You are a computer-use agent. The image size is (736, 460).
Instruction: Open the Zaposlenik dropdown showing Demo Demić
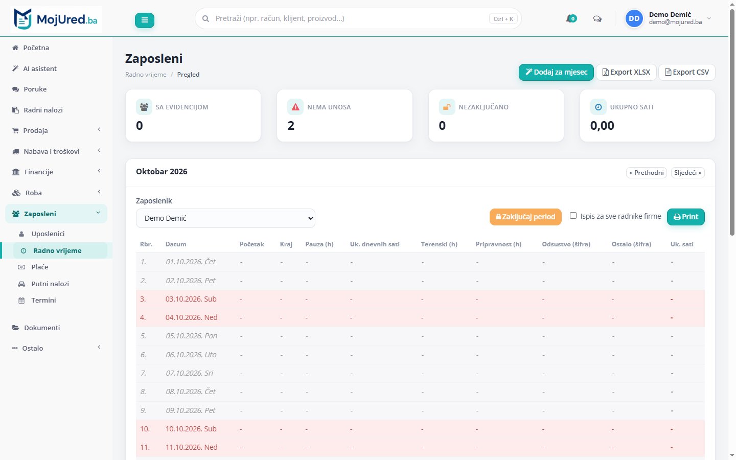pos(225,218)
